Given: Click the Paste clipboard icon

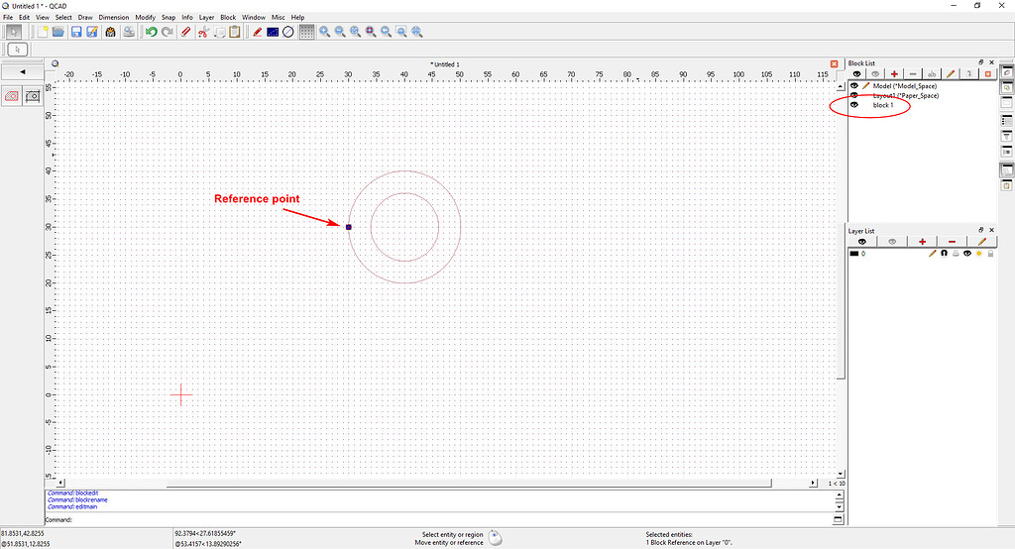Looking at the screenshot, I should 235,32.
